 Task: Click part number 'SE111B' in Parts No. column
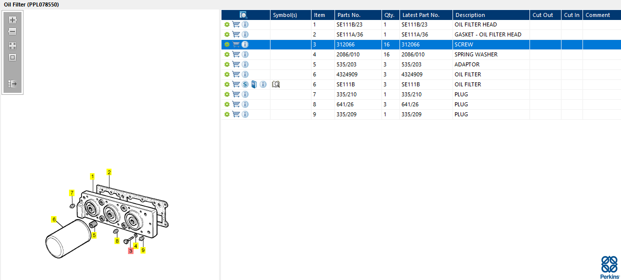click(x=346, y=84)
